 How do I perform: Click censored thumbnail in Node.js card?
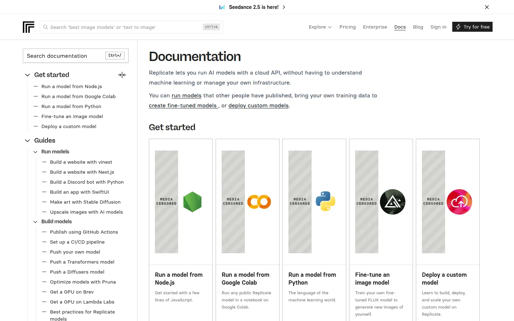(x=166, y=202)
